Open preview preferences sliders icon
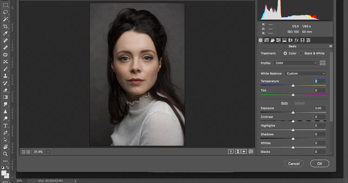This screenshot has width=348, height=183. [251, 151]
